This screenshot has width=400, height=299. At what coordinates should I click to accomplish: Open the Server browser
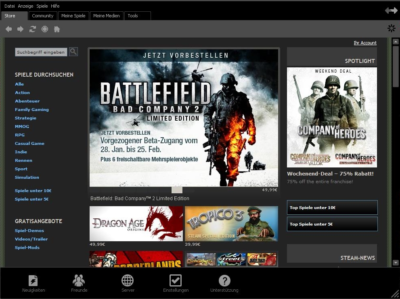[x=128, y=283]
